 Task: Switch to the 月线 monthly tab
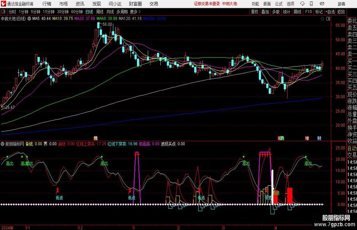(110, 12)
